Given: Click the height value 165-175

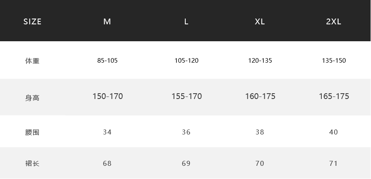Looking at the screenshot, I should 334,96.
